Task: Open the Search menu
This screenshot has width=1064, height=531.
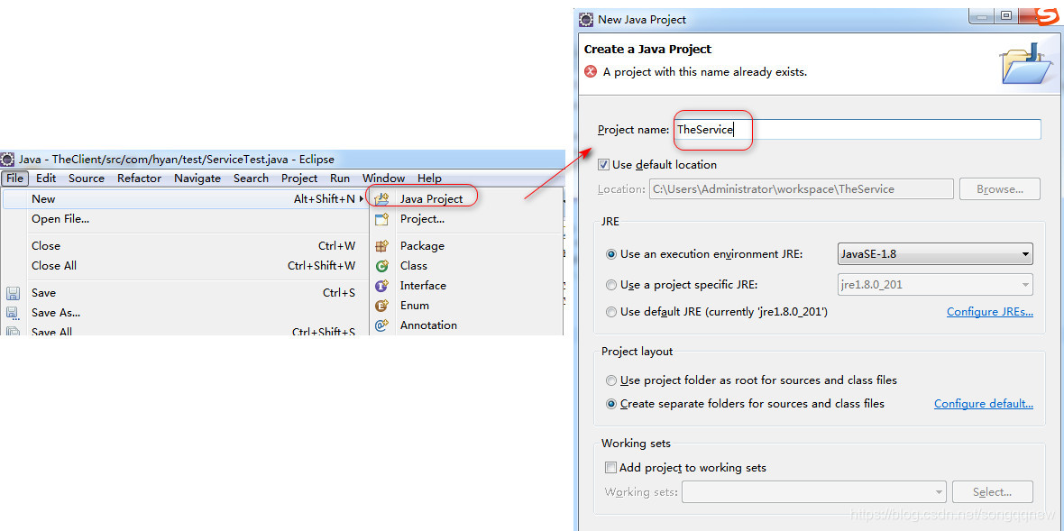Action: coord(251,179)
